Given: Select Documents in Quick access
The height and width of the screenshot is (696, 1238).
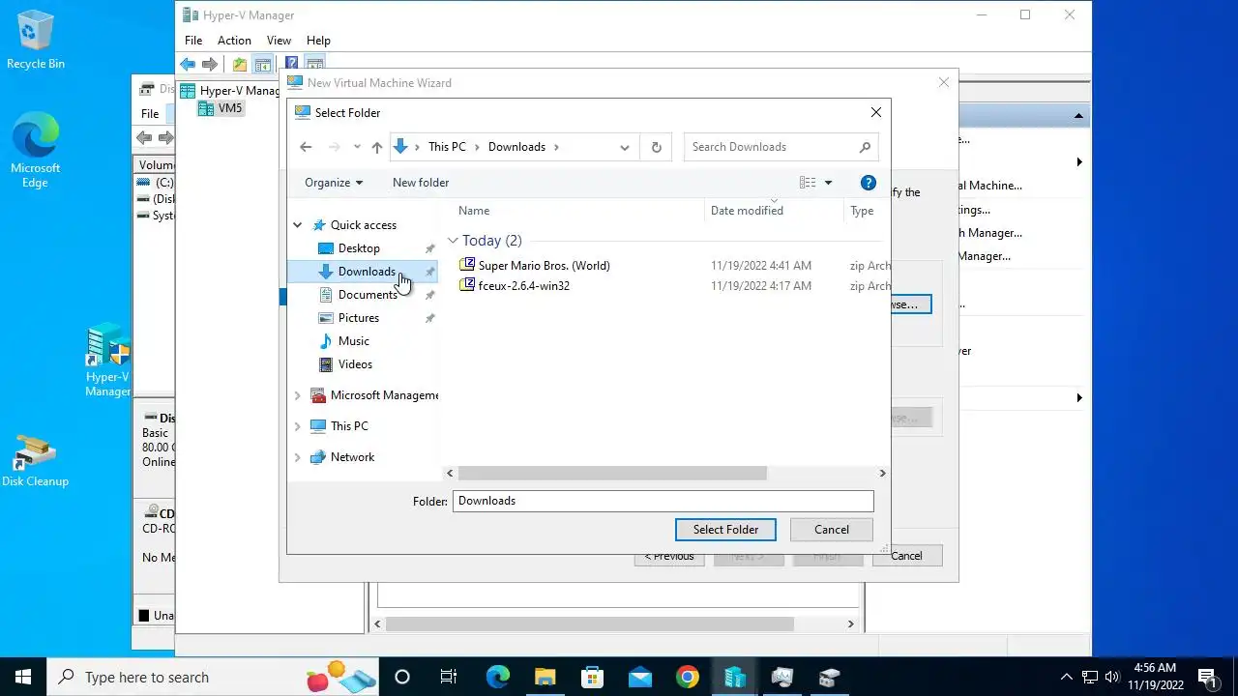Looking at the screenshot, I should pyautogui.click(x=368, y=295).
